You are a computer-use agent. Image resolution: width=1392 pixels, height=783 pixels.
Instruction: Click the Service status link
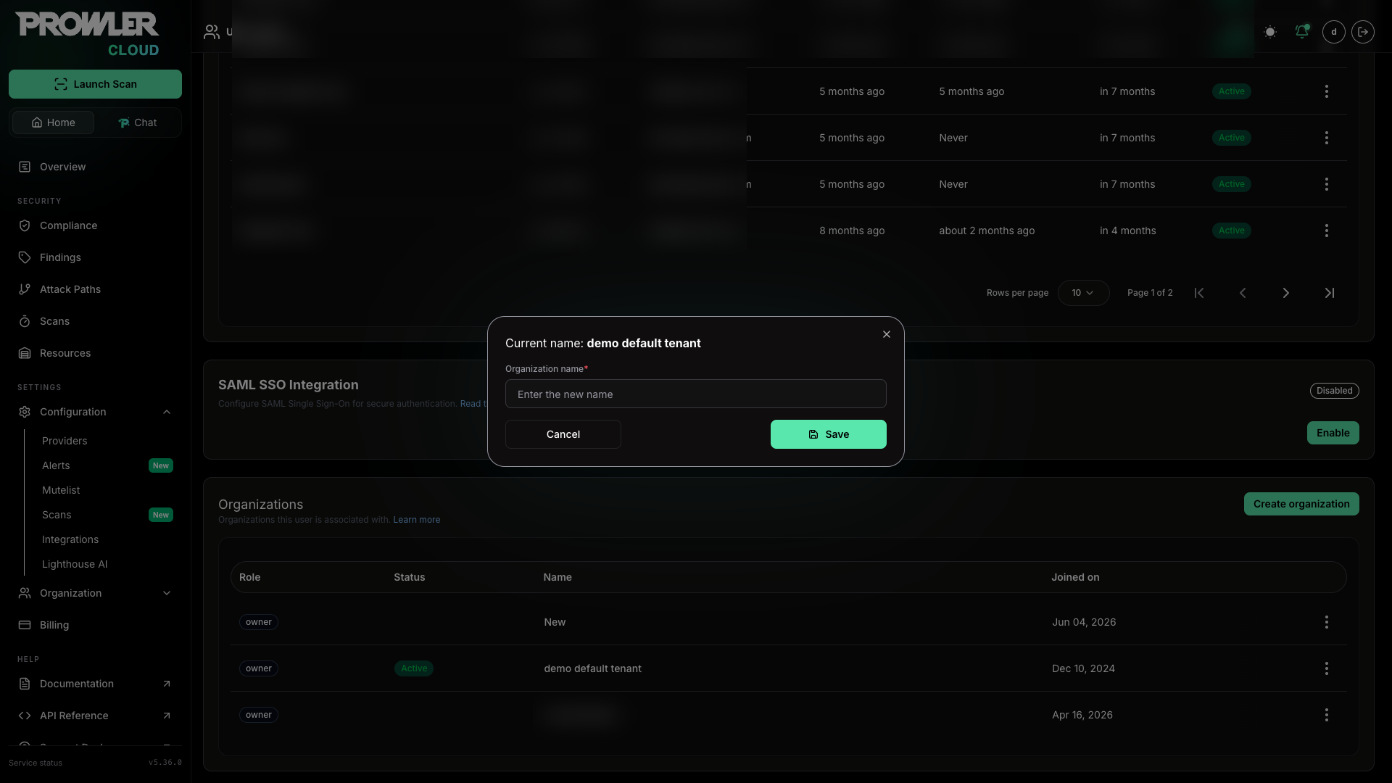36,763
